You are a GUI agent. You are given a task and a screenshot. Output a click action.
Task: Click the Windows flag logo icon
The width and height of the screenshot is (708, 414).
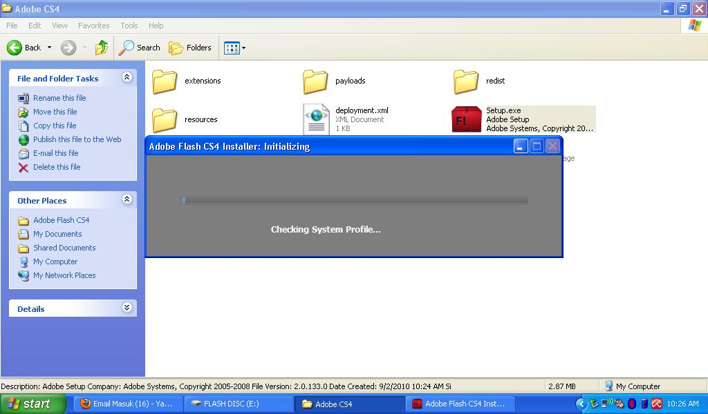pos(694,26)
